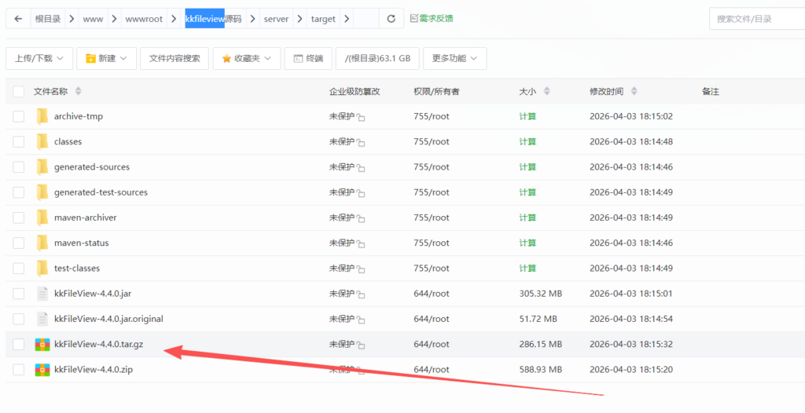
Task: Check the kkFileView-4.4.0.tar.gz row checkbox
Action: click(x=19, y=344)
